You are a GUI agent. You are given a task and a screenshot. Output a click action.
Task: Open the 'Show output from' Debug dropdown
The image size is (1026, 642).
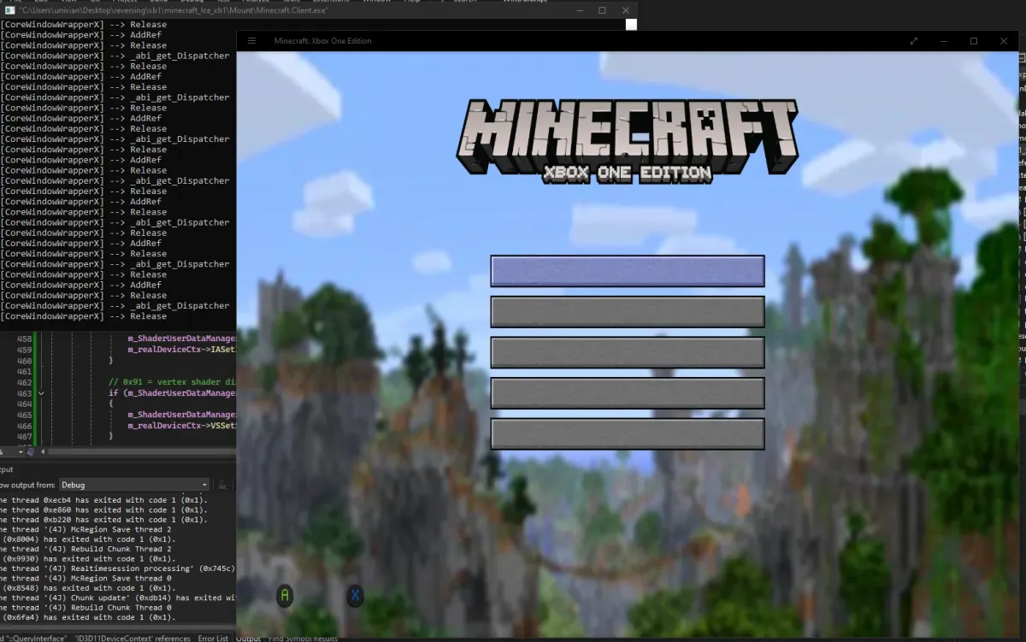[134, 485]
